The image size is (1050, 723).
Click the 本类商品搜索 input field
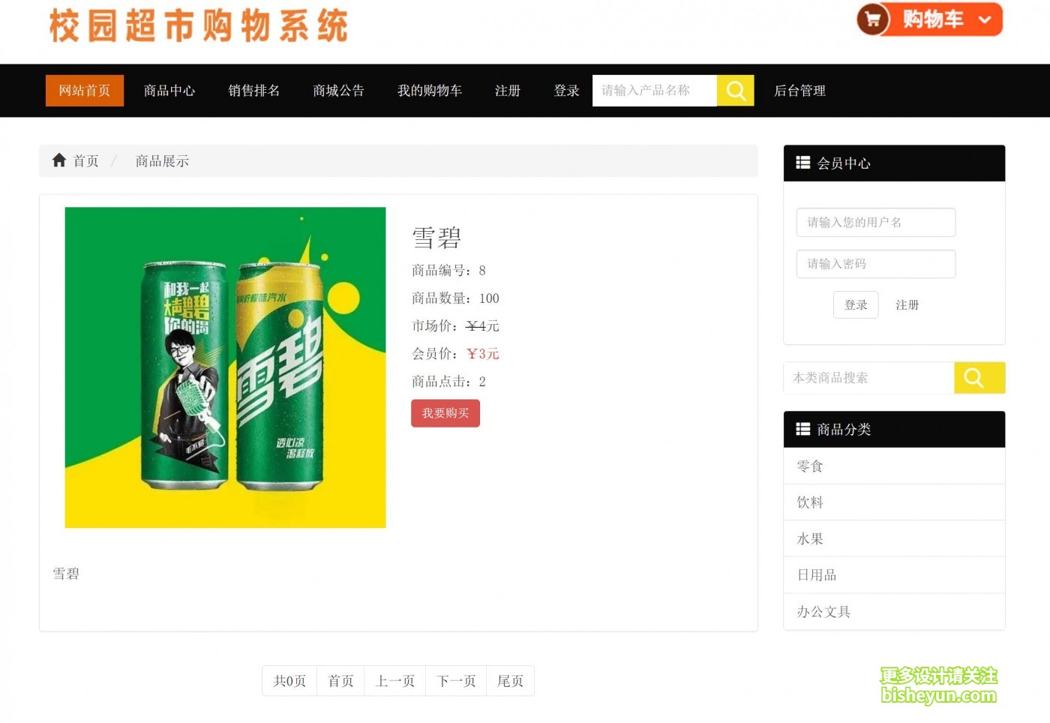pyautogui.click(x=868, y=378)
